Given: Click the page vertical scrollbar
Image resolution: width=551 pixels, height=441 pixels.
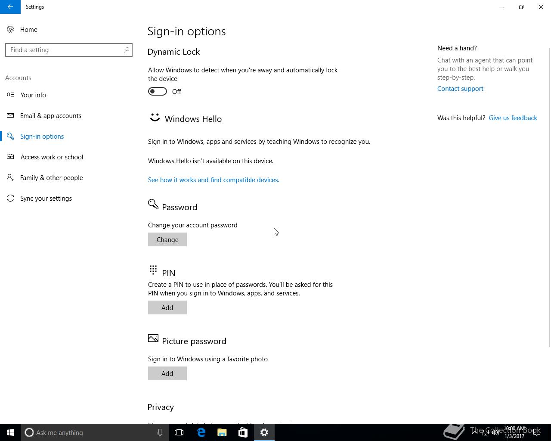Looking at the screenshot, I should 549,197.
